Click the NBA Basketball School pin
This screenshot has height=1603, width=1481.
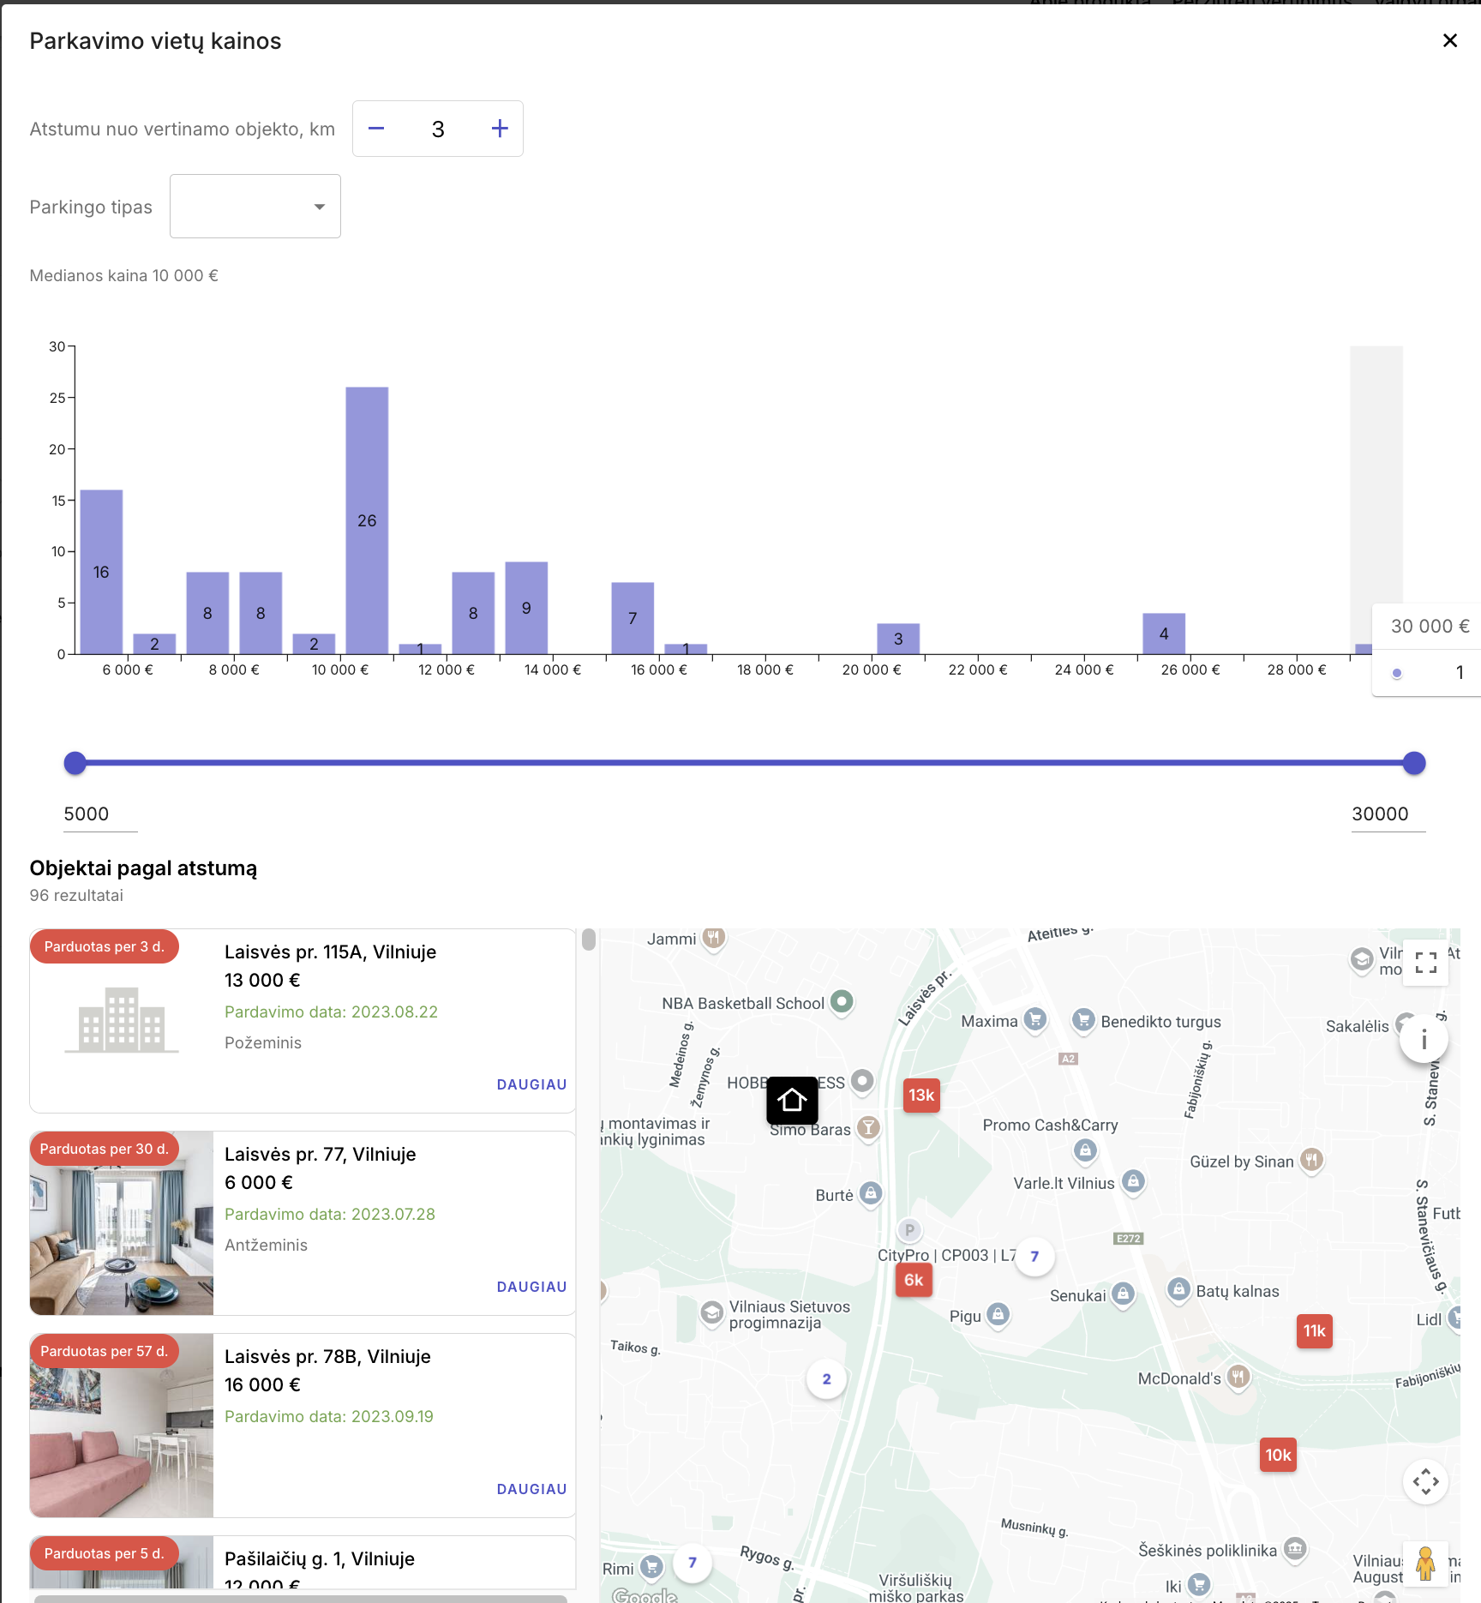pos(842,1001)
